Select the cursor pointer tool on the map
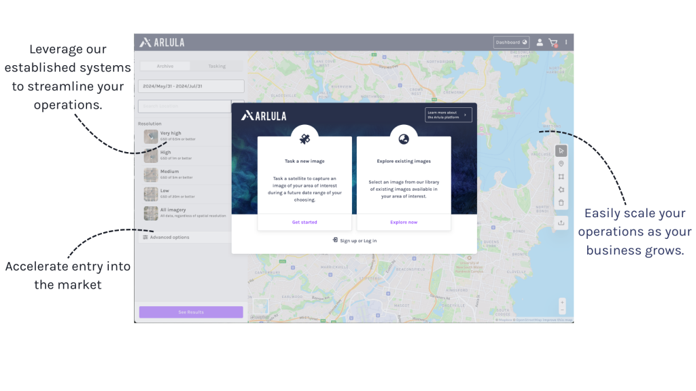Screen dimensions: 696x391 tap(561, 150)
